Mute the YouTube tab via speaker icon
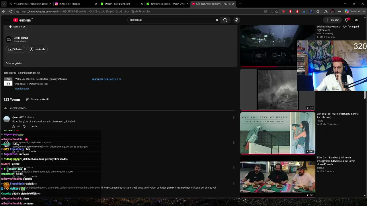This screenshot has height=206, width=367. [198, 4]
